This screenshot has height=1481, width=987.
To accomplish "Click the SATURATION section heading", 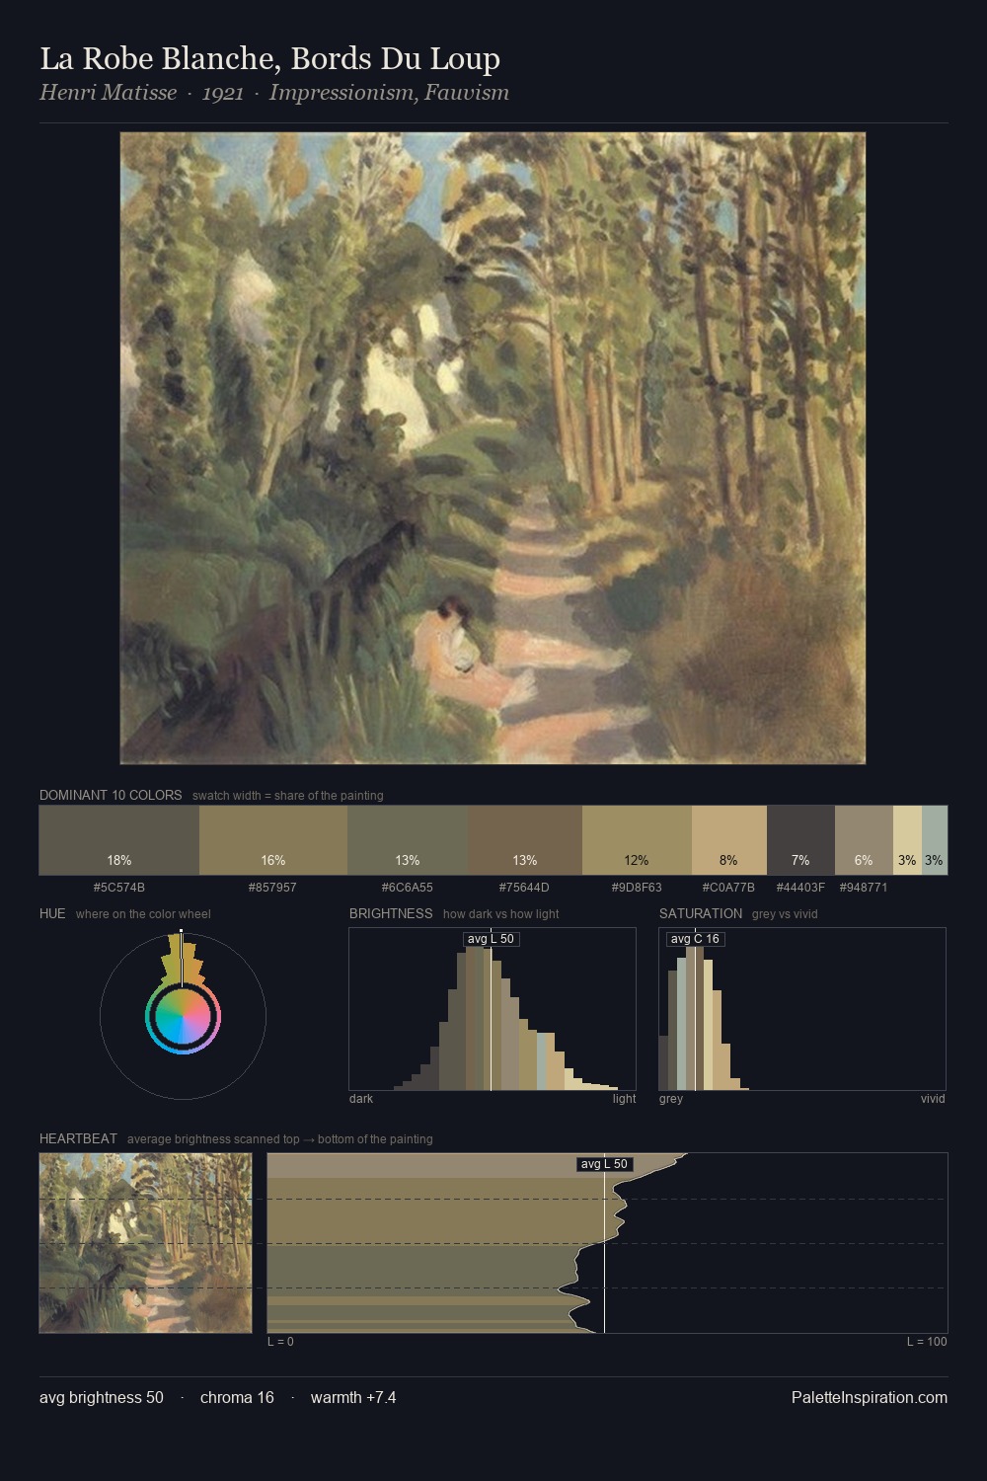I will [x=701, y=913].
